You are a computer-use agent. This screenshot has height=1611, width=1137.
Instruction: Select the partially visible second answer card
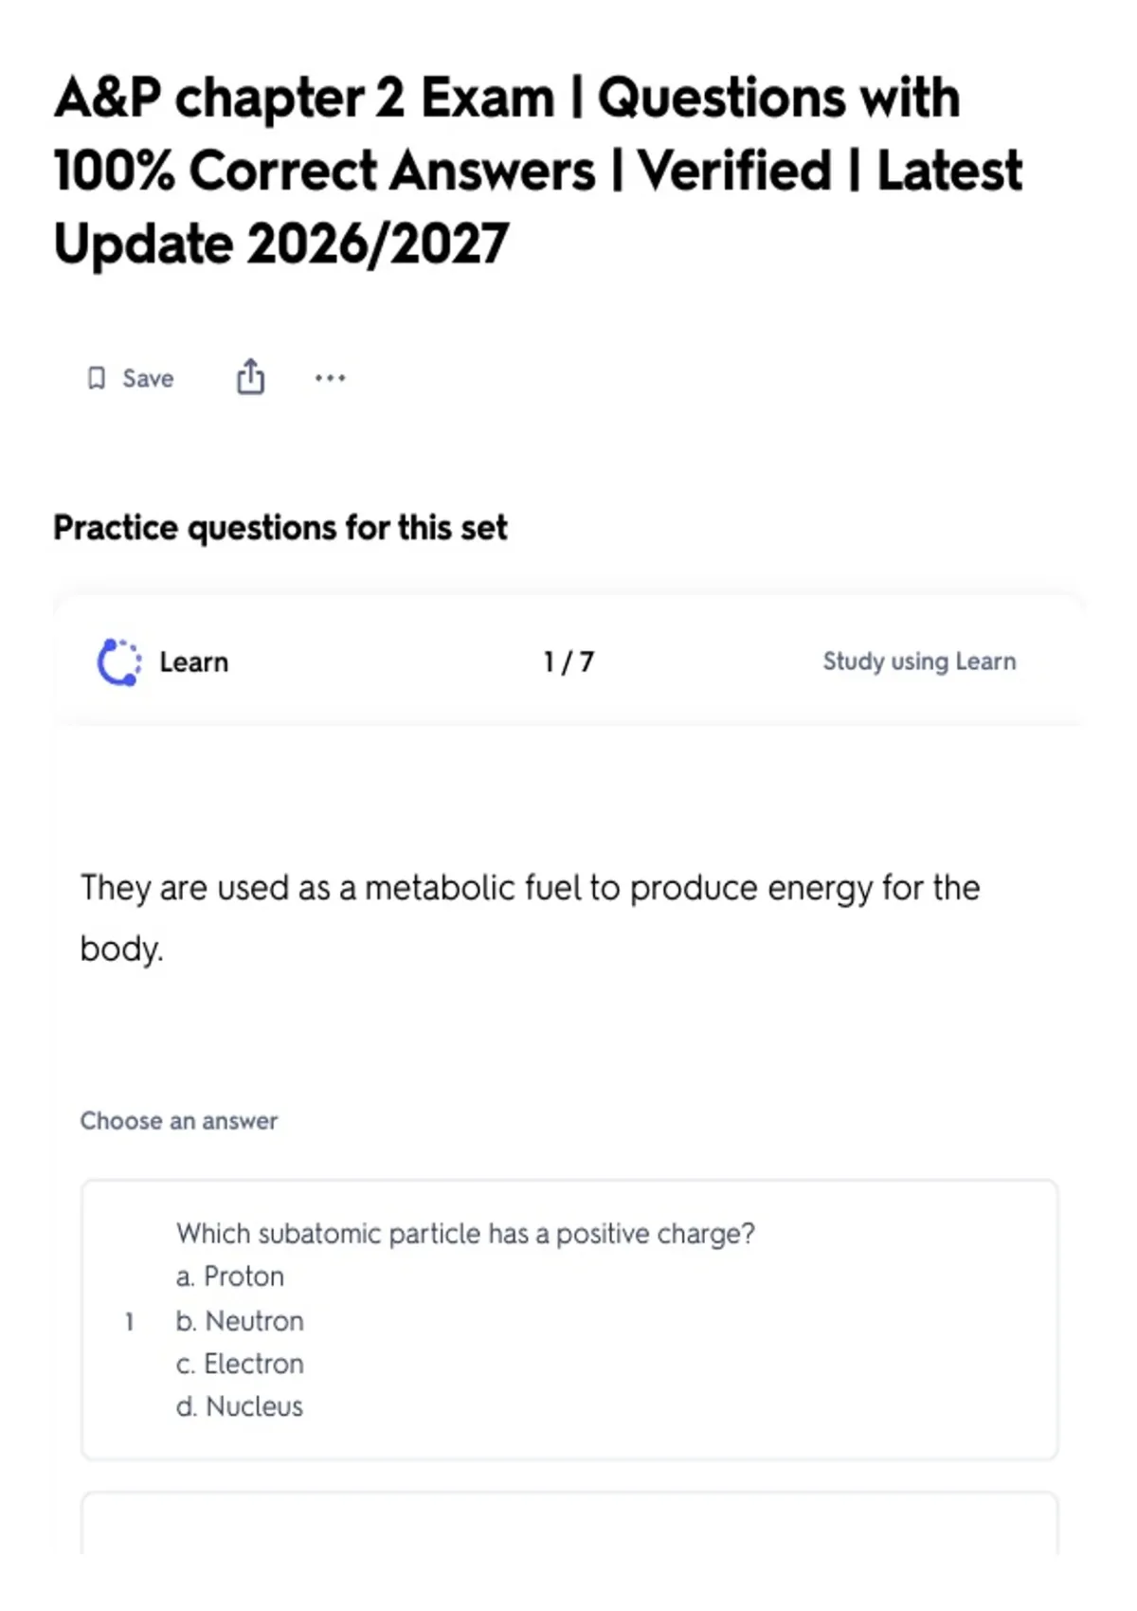[569, 1523]
